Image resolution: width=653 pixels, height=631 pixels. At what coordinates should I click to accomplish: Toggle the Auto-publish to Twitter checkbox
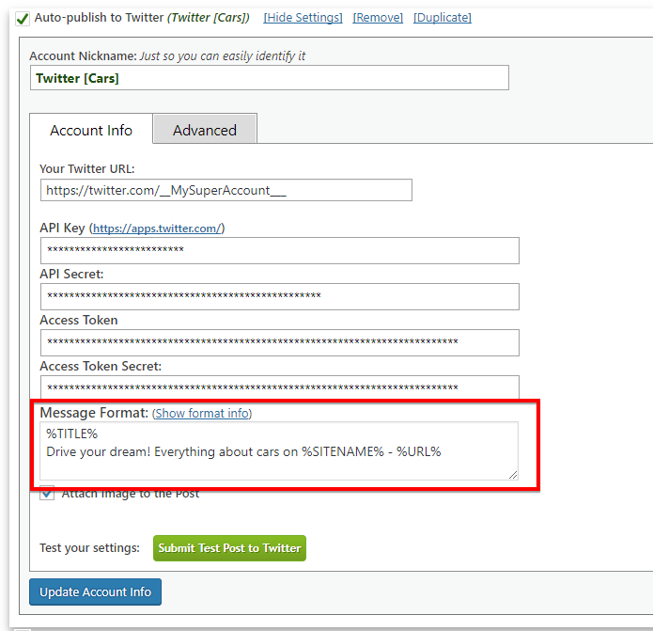click(x=23, y=19)
